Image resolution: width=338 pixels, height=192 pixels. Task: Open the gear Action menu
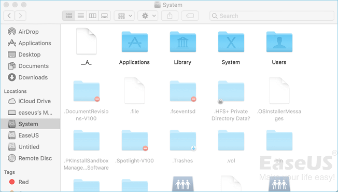pos(148,16)
